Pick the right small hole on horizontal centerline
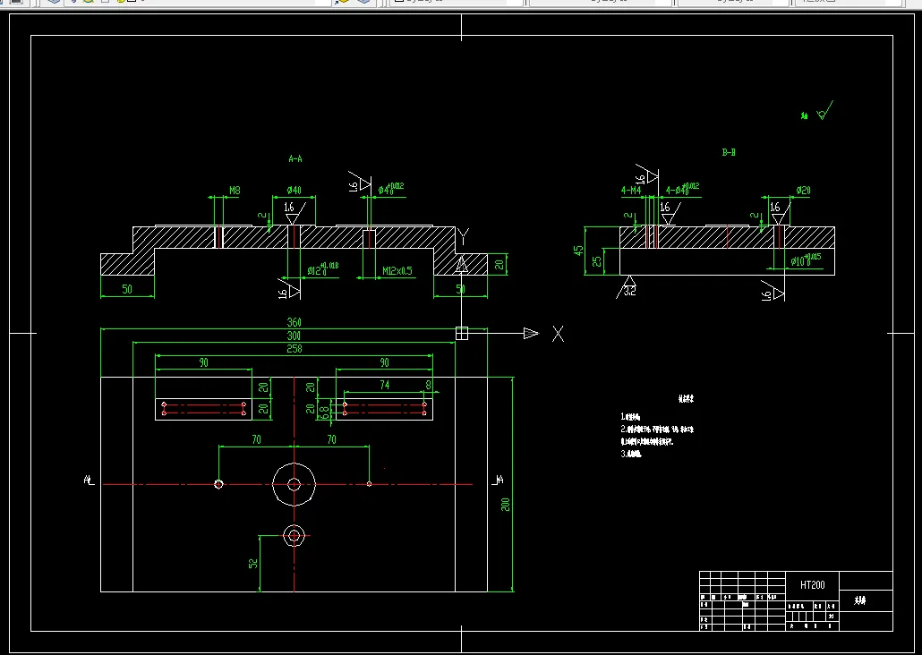922x655 pixels. 370,484
